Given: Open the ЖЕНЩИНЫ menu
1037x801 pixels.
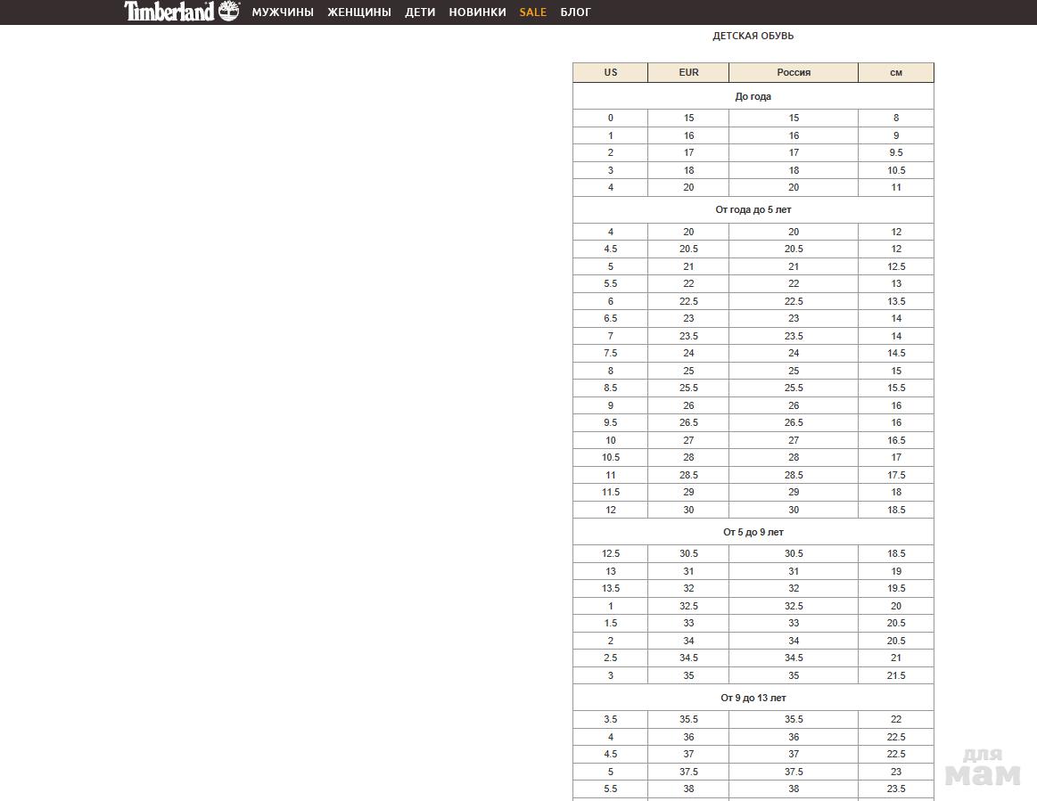Looking at the screenshot, I should click(x=359, y=12).
